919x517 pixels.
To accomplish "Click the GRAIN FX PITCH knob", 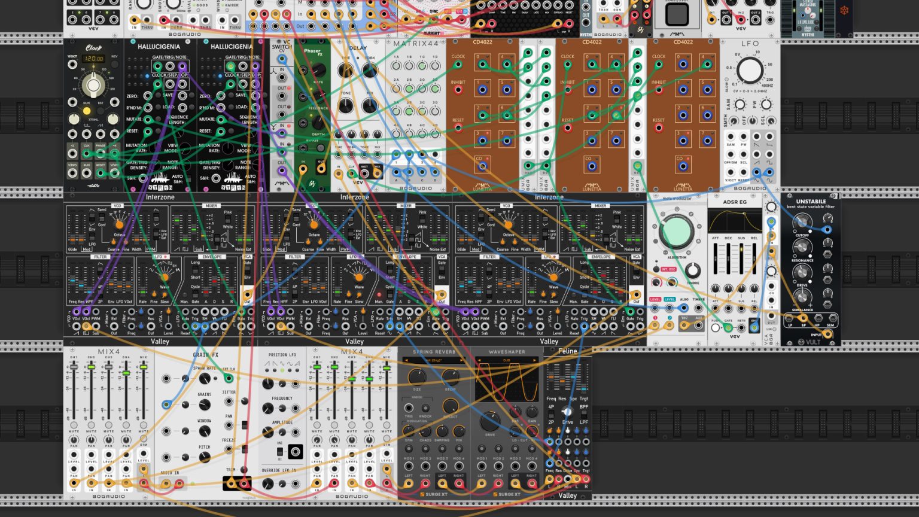I will click(x=205, y=457).
